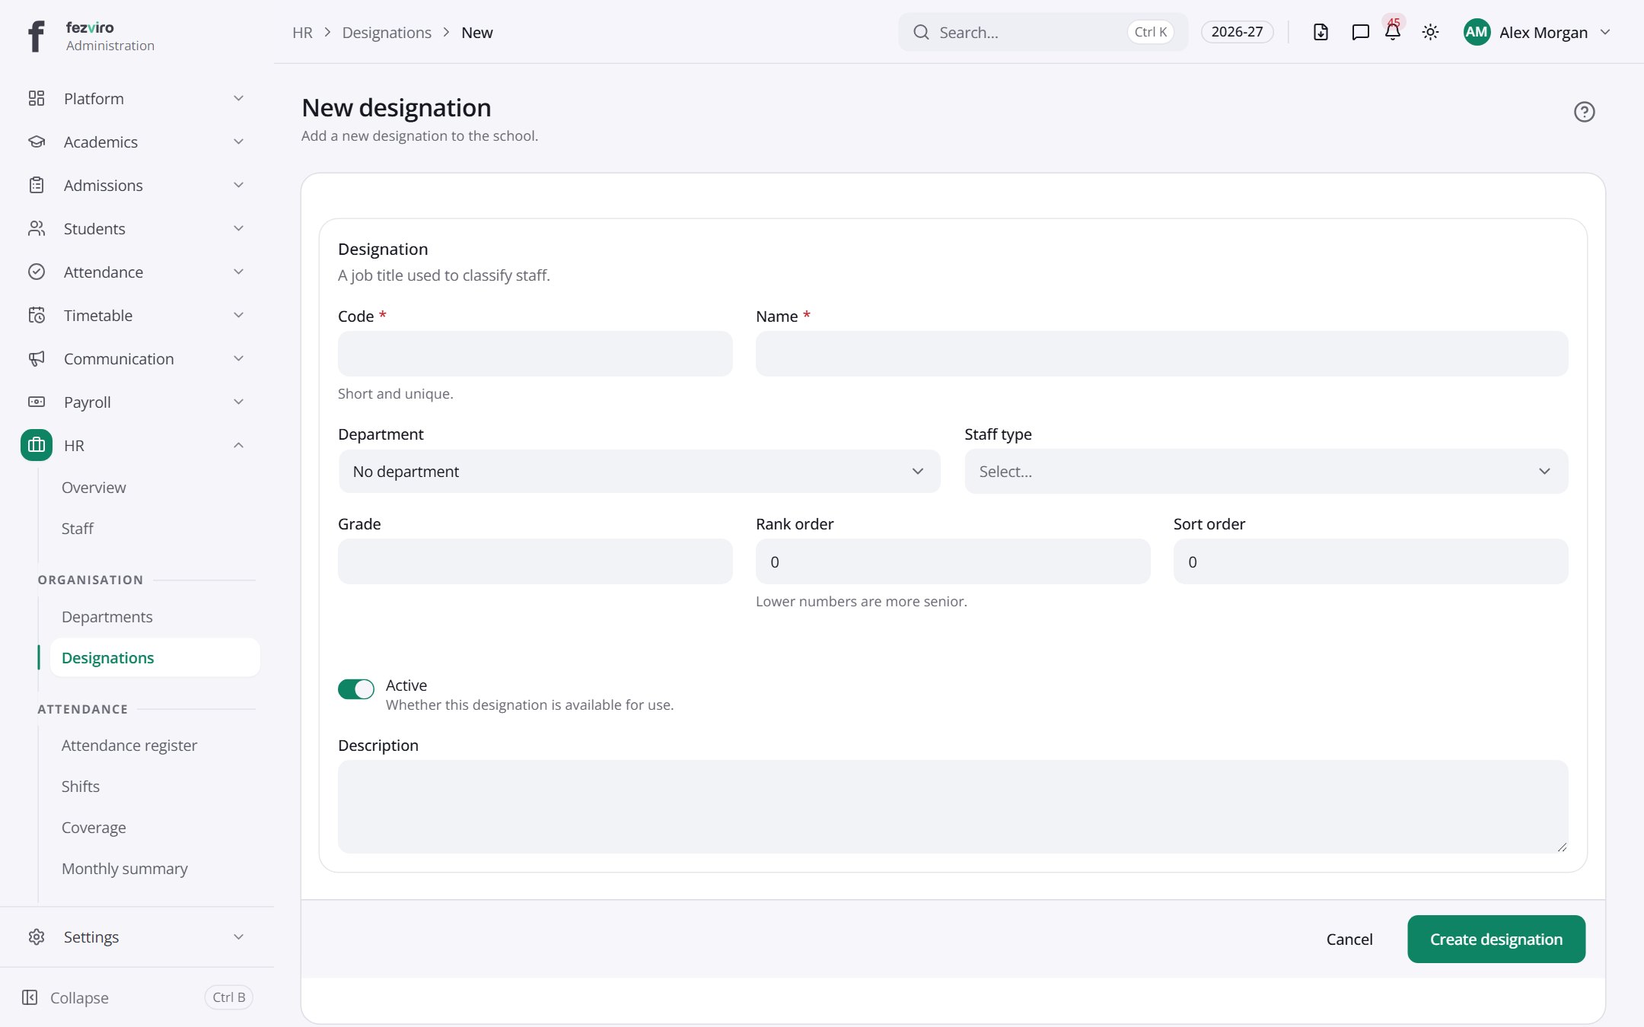Click the Academics graduation cap icon
Image resolution: width=1644 pixels, height=1027 pixels.
[37, 141]
